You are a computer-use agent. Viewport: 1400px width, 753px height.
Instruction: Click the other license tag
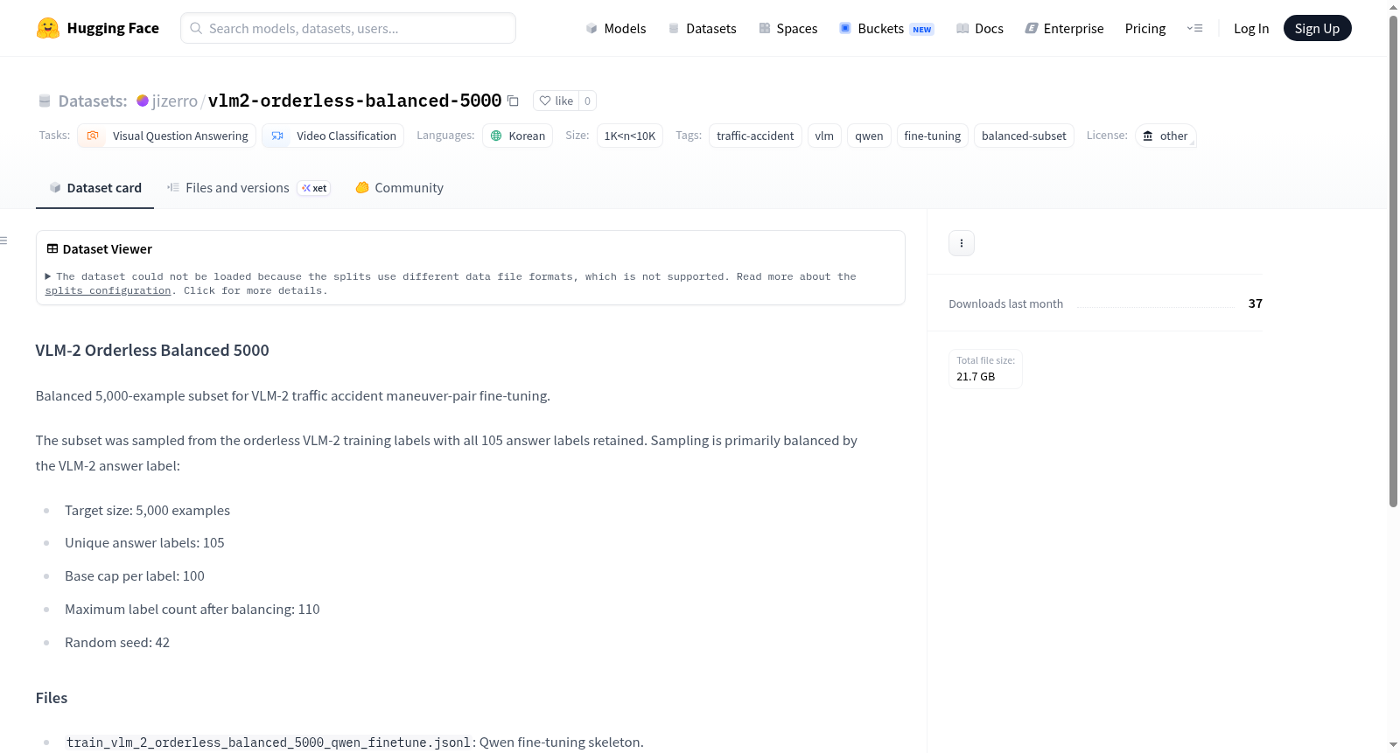point(1165,136)
